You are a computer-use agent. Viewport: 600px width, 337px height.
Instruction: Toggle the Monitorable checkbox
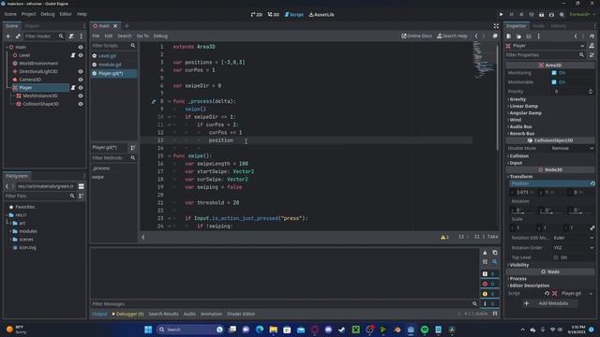tap(554, 81)
